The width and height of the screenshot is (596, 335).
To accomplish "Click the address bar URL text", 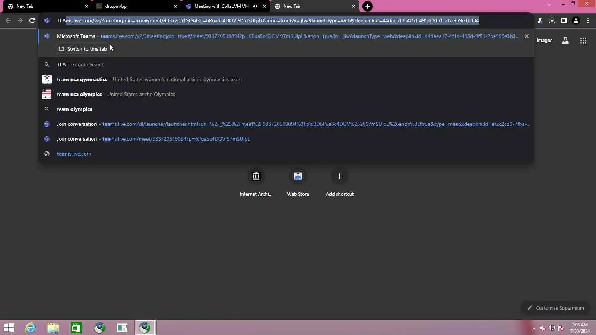I will pos(268,20).
